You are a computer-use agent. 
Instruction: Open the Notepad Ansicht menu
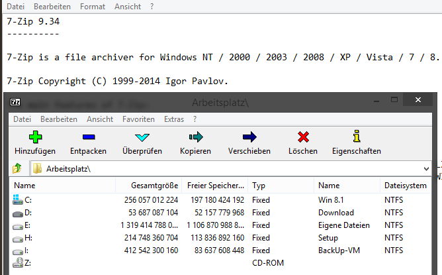click(x=128, y=6)
